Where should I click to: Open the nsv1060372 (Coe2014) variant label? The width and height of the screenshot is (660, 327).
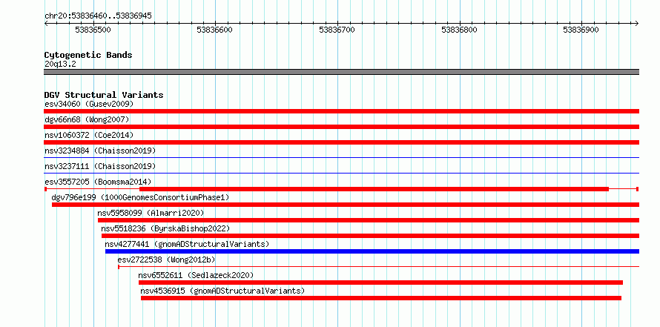click(x=89, y=135)
